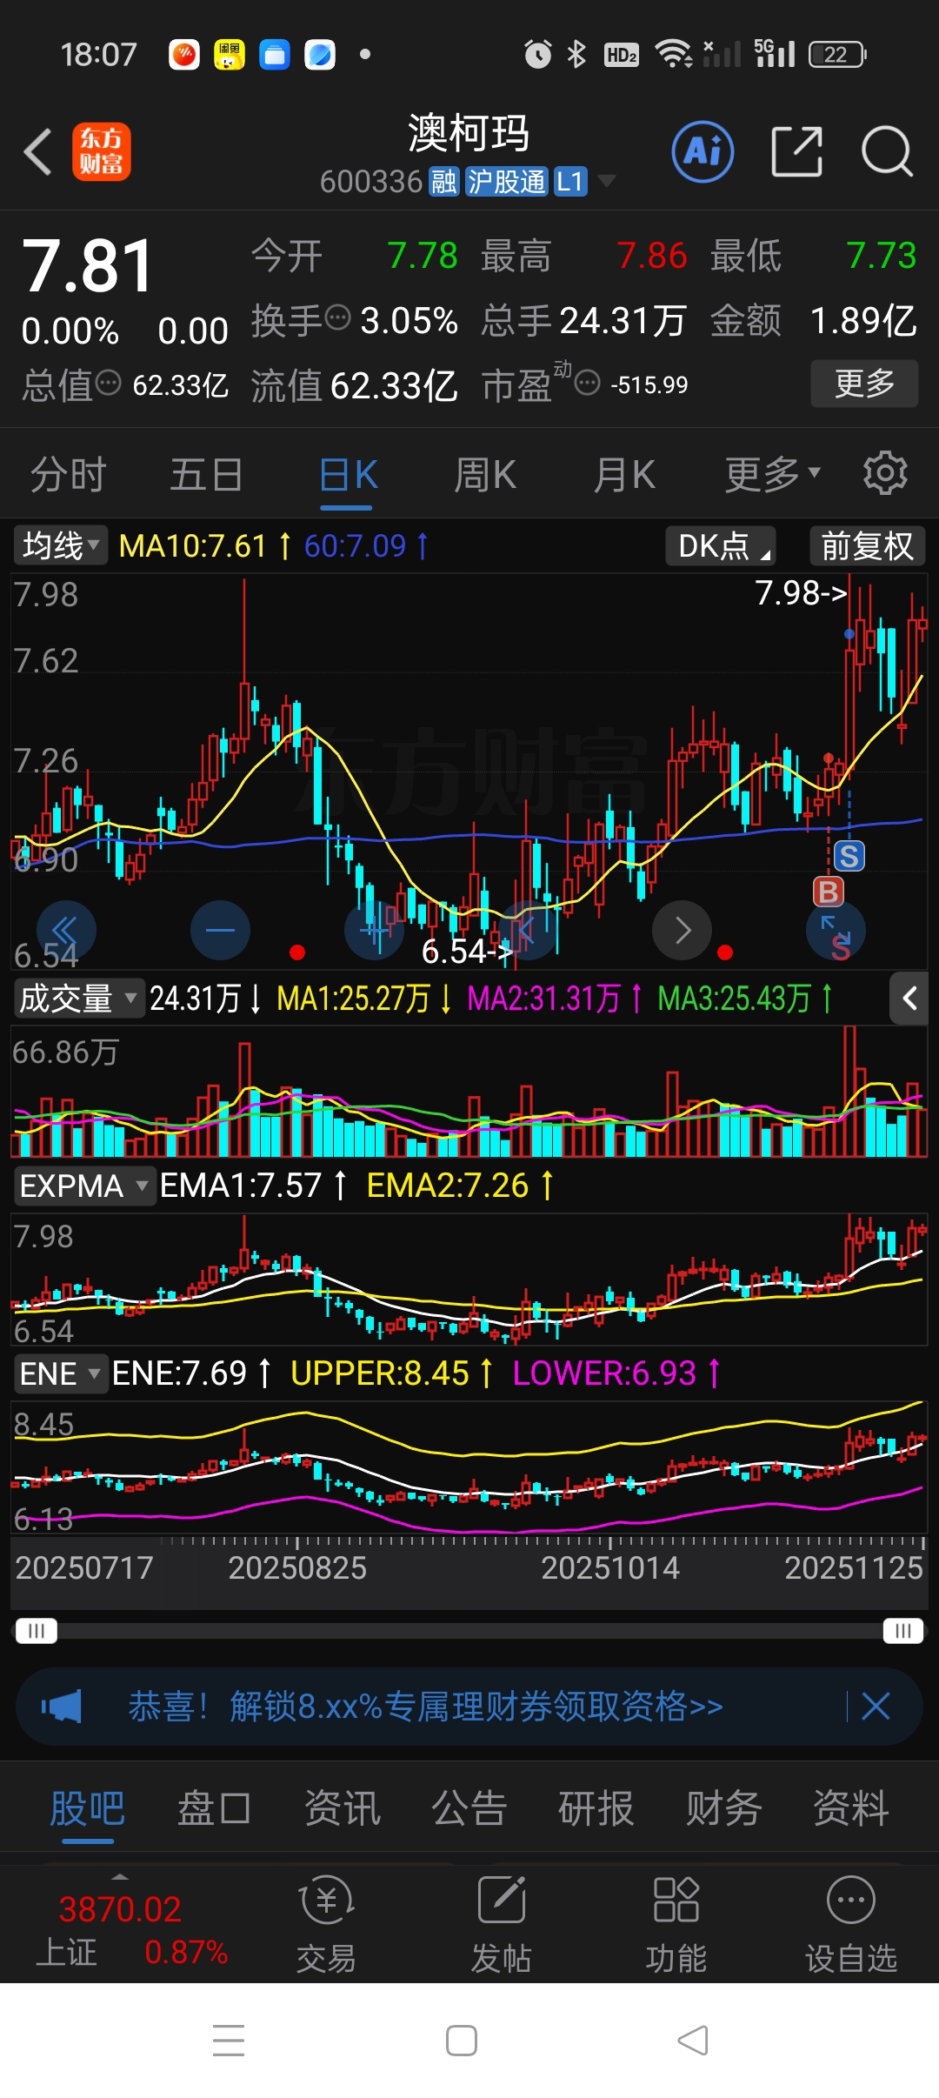
Task: Tap the 融 margin trading badge
Action: [x=443, y=182]
